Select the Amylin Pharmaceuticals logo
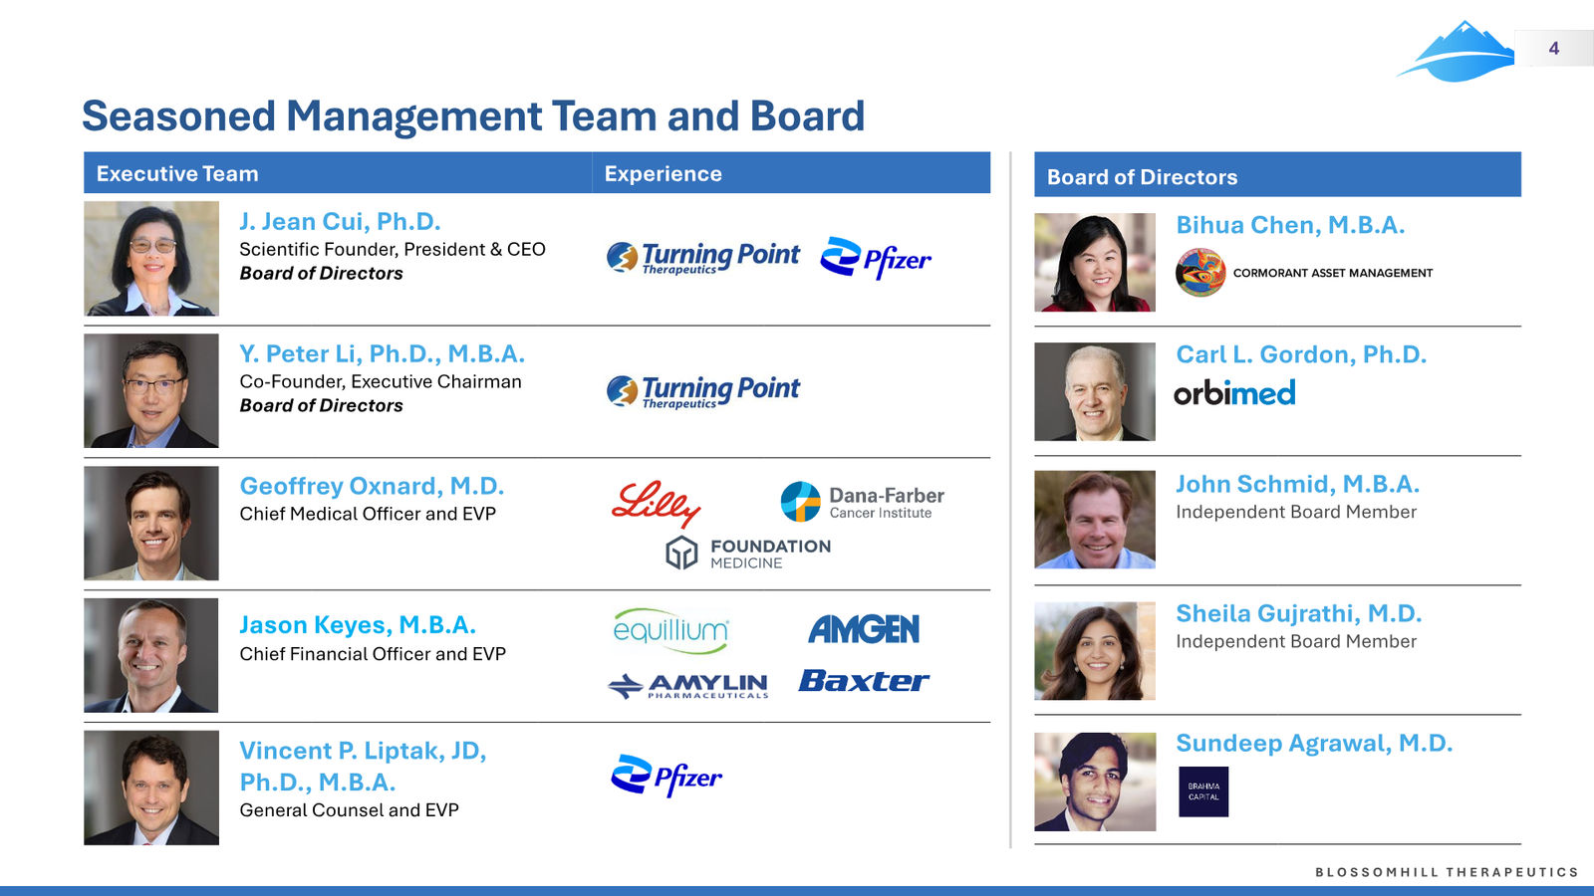 (688, 686)
